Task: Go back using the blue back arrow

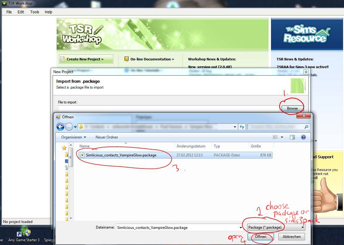Action: coord(60,127)
